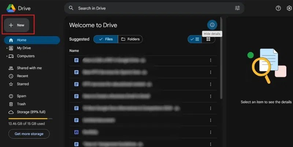Switch to list layout view
Image resolution: width=293 pixels, height=147 pixels.
pyautogui.click(x=195, y=39)
